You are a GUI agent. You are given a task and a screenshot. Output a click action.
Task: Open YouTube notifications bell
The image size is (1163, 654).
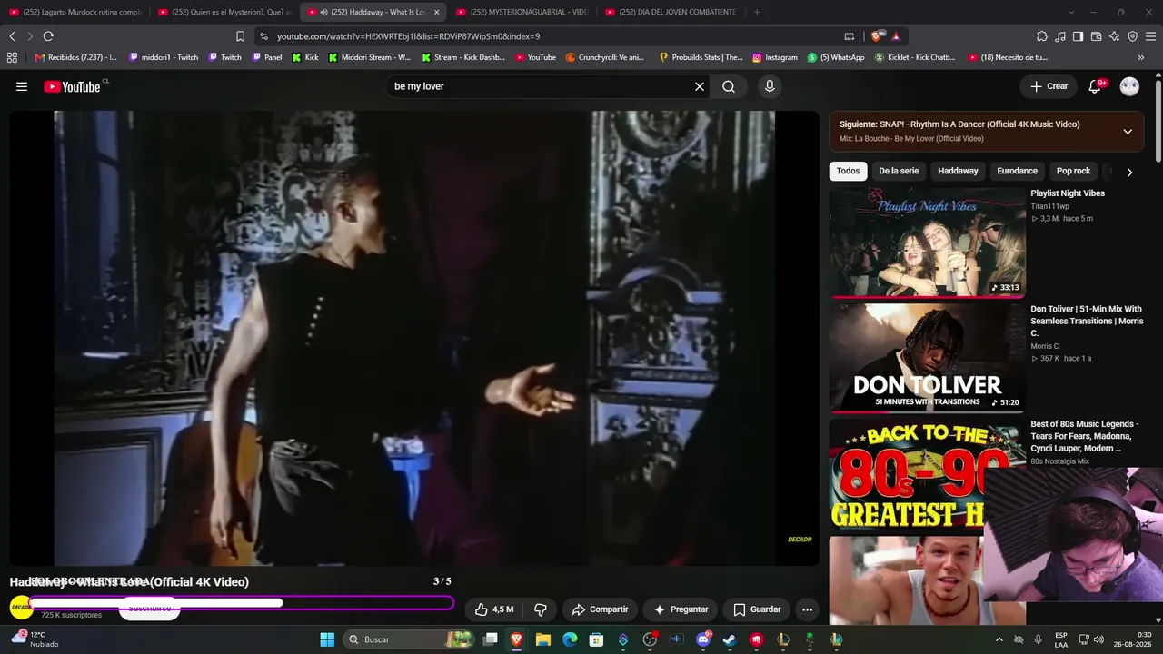tap(1097, 86)
